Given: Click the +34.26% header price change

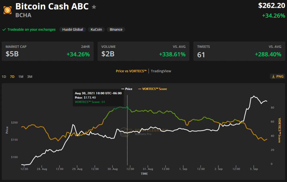Looking at the screenshot, I should coord(274,16).
